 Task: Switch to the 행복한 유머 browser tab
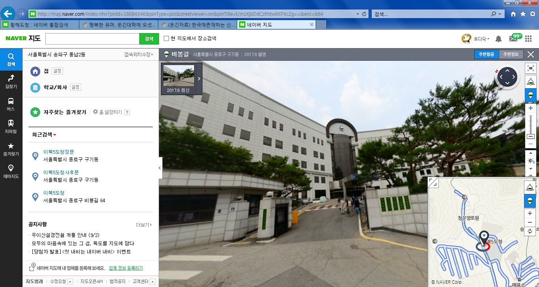coord(118,24)
